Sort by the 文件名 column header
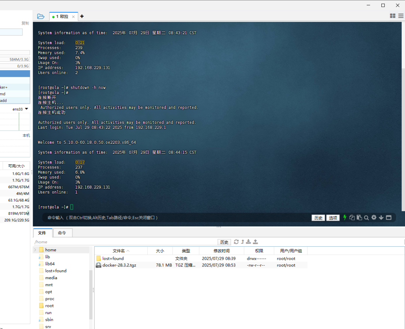 click(x=121, y=251)
